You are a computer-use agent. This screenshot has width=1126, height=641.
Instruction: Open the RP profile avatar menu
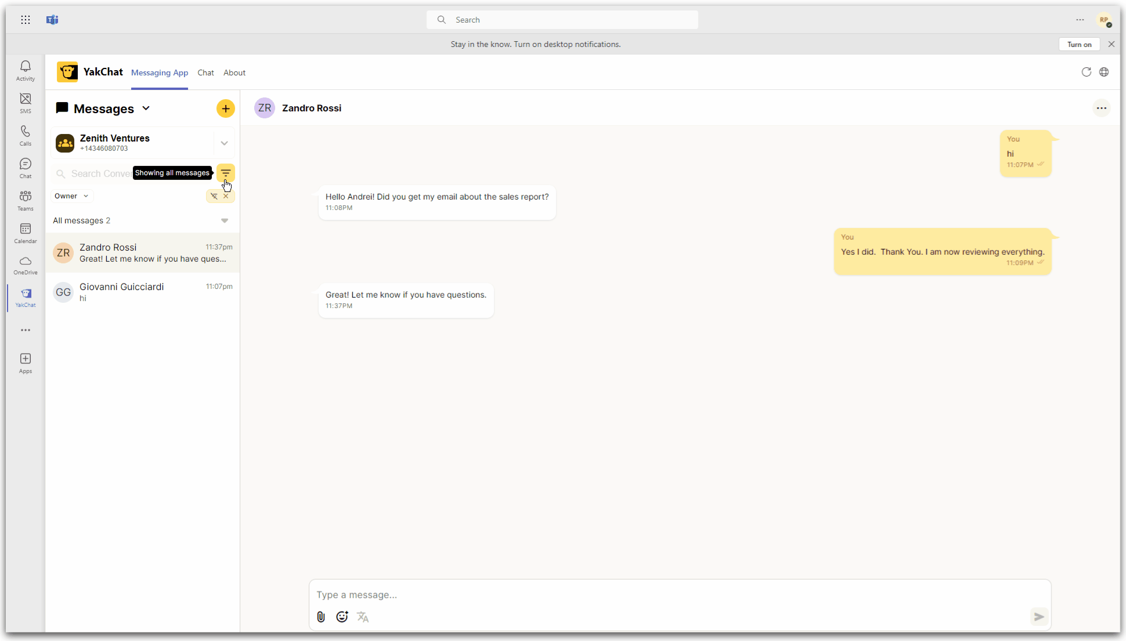pos(1105,20)
